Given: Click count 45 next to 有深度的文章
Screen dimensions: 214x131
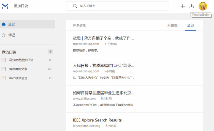Looking at the screenshot, I should (50, 69).
